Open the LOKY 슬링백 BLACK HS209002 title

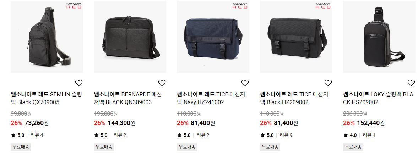click(378, 98)
